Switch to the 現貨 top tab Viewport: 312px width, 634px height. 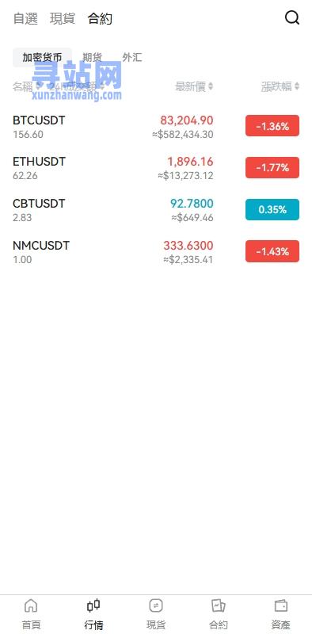pyautogui.click(x=63, y=18)
